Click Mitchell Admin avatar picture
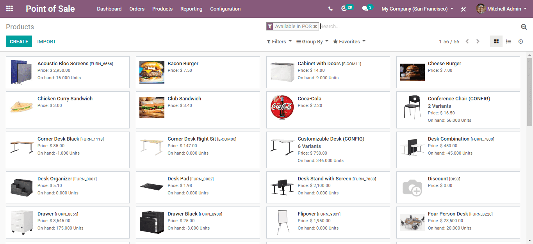The height and width of the screenshot is (244, 533). click(x=481, y=9)
